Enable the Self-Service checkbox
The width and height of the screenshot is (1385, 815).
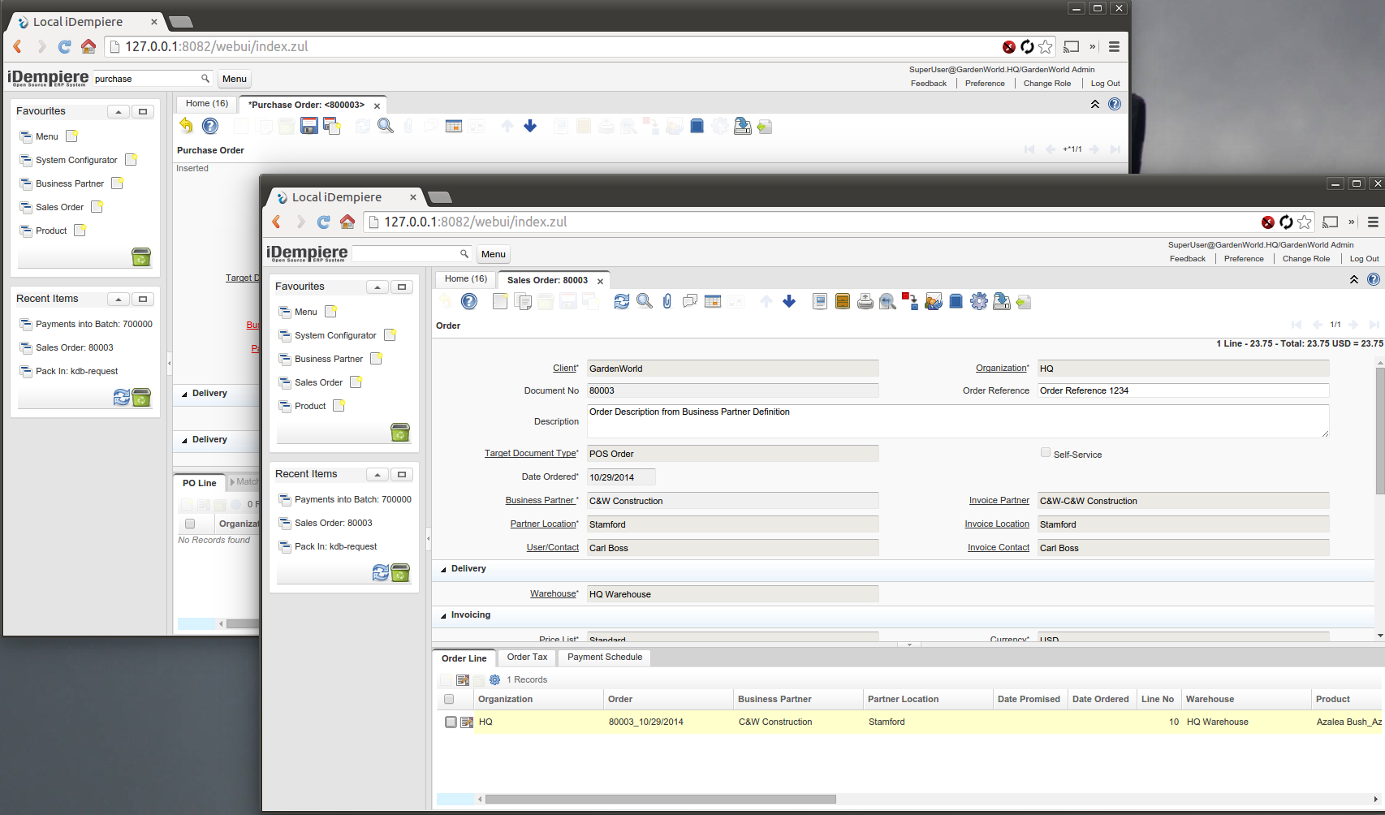coord(1046,452)
